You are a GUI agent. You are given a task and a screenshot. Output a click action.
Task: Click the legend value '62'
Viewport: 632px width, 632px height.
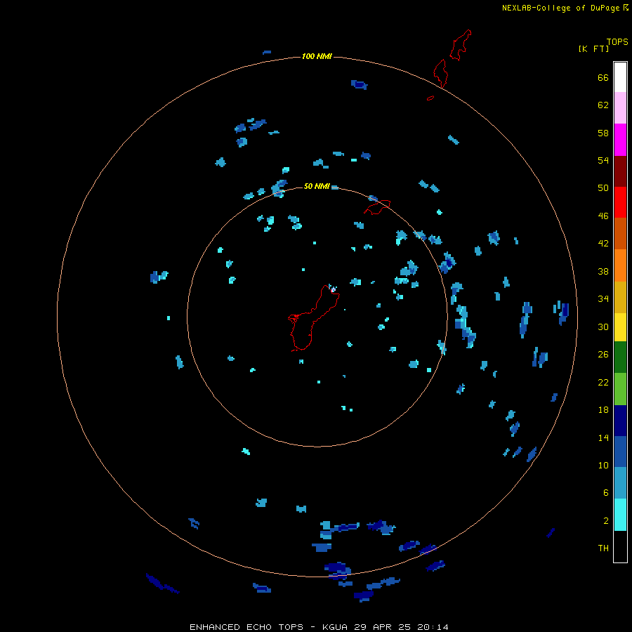[603, 105]
